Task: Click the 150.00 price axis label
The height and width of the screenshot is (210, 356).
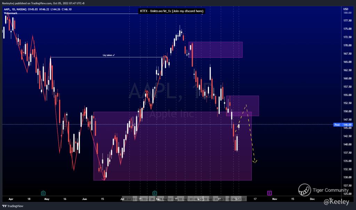Action: click(x=347, y=112)
